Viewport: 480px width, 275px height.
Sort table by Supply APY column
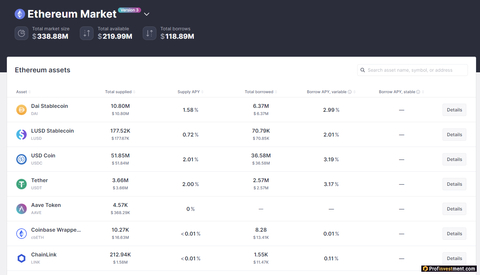[191, 92]
